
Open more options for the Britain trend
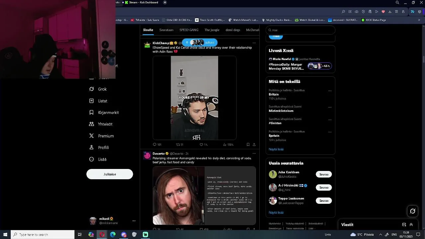[330, 91]
